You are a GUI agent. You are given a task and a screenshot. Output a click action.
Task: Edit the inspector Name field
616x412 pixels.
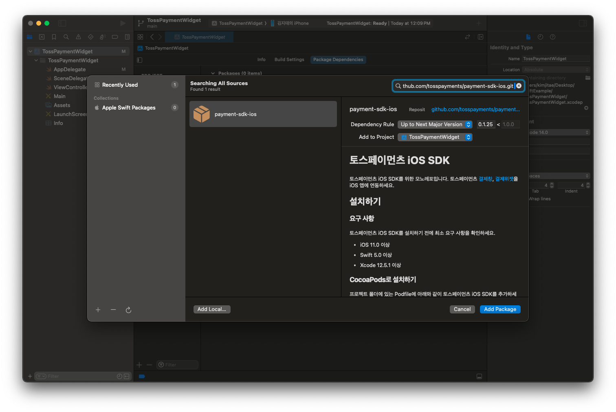556,59
